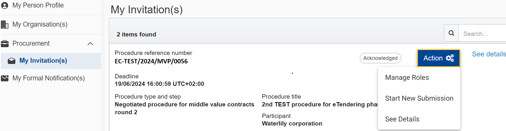The image size is (506, 131).
Task: Click the Formal Notification envelope icon
Action: pyautogui.click(x=5, y=78)
